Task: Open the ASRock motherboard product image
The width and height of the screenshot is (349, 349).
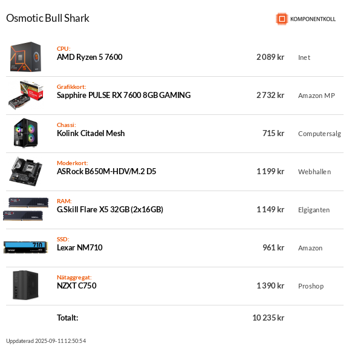Action: pyautogui.click(x=25, y=171)
